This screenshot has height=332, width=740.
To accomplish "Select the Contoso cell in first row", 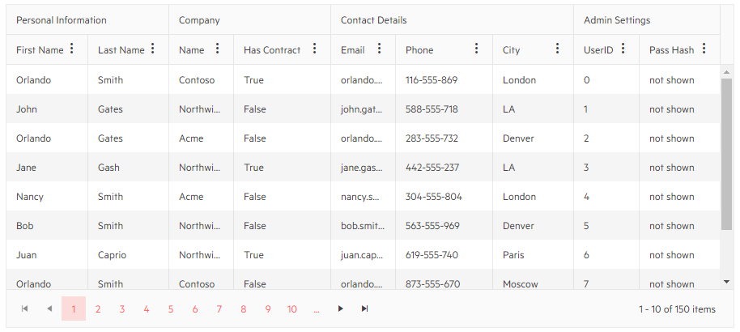I will point(198,80).
